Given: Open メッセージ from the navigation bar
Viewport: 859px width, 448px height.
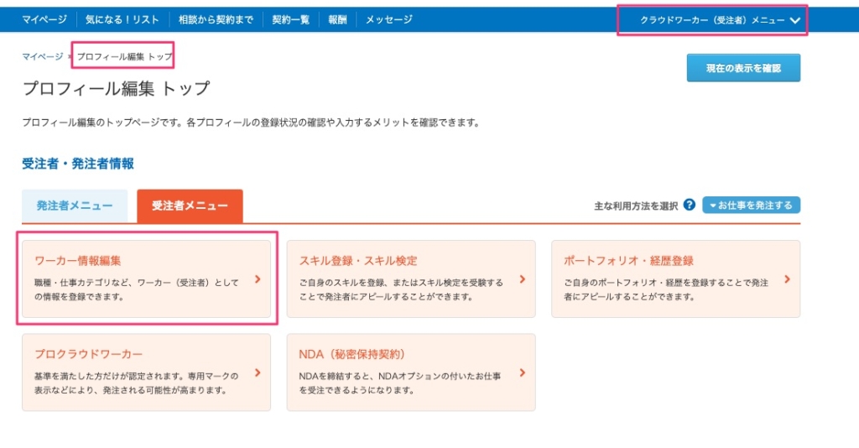Looking at the screenshot, I should click(389, 19).
